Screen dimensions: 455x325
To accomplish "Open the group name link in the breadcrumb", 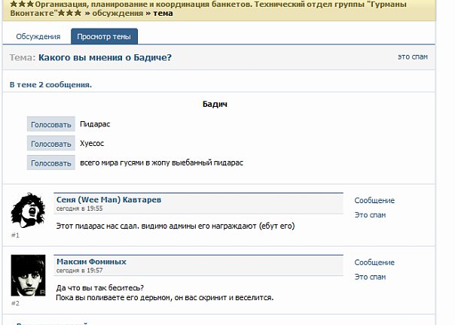I will (208, 9).
